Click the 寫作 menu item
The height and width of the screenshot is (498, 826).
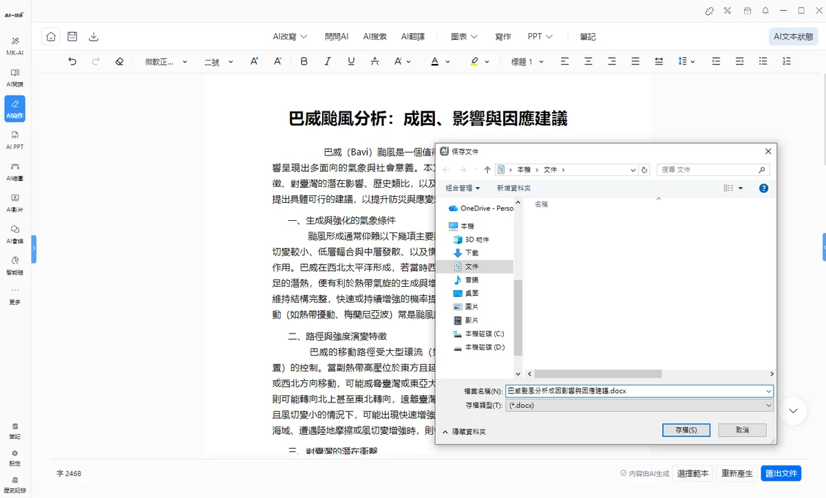point(503,36)
